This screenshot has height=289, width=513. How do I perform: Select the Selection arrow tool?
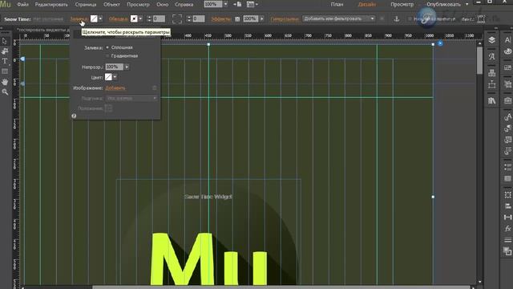[x=5, y=41]
